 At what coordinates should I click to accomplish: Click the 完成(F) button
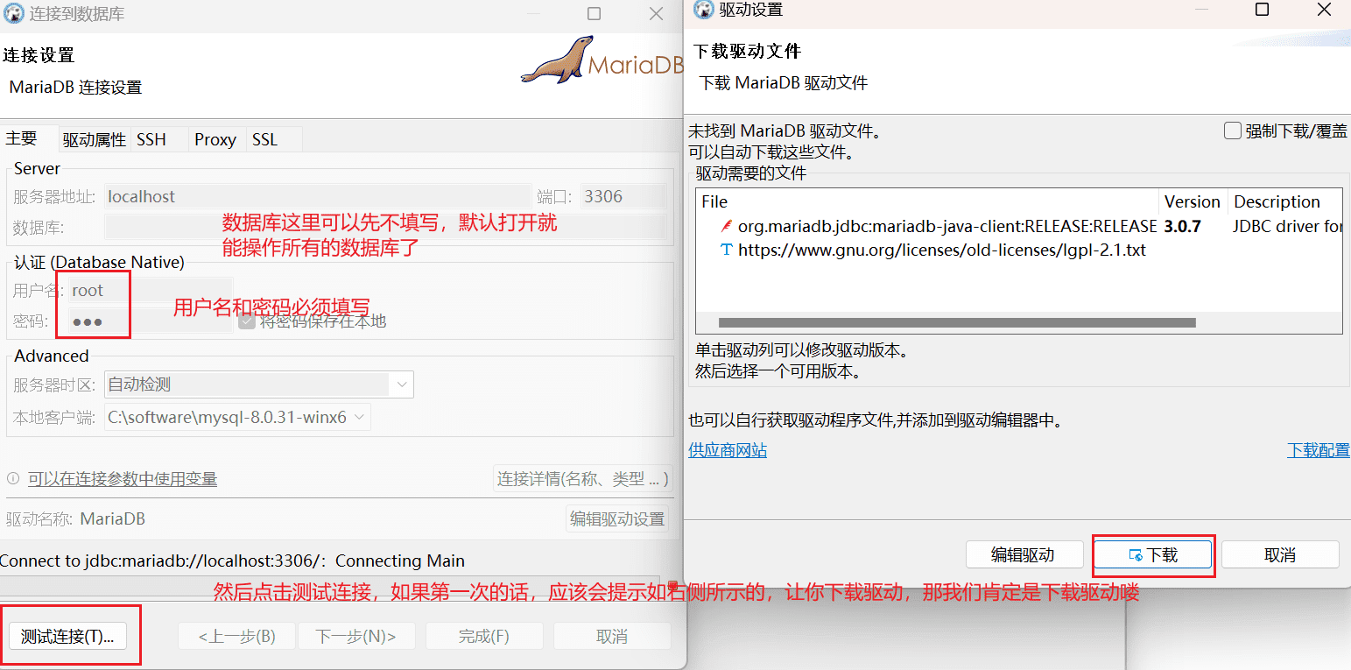point(484,637)
